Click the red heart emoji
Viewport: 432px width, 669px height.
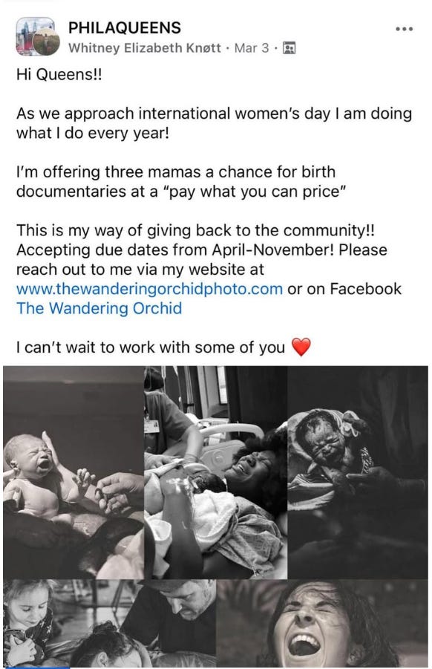click(301, 347)
